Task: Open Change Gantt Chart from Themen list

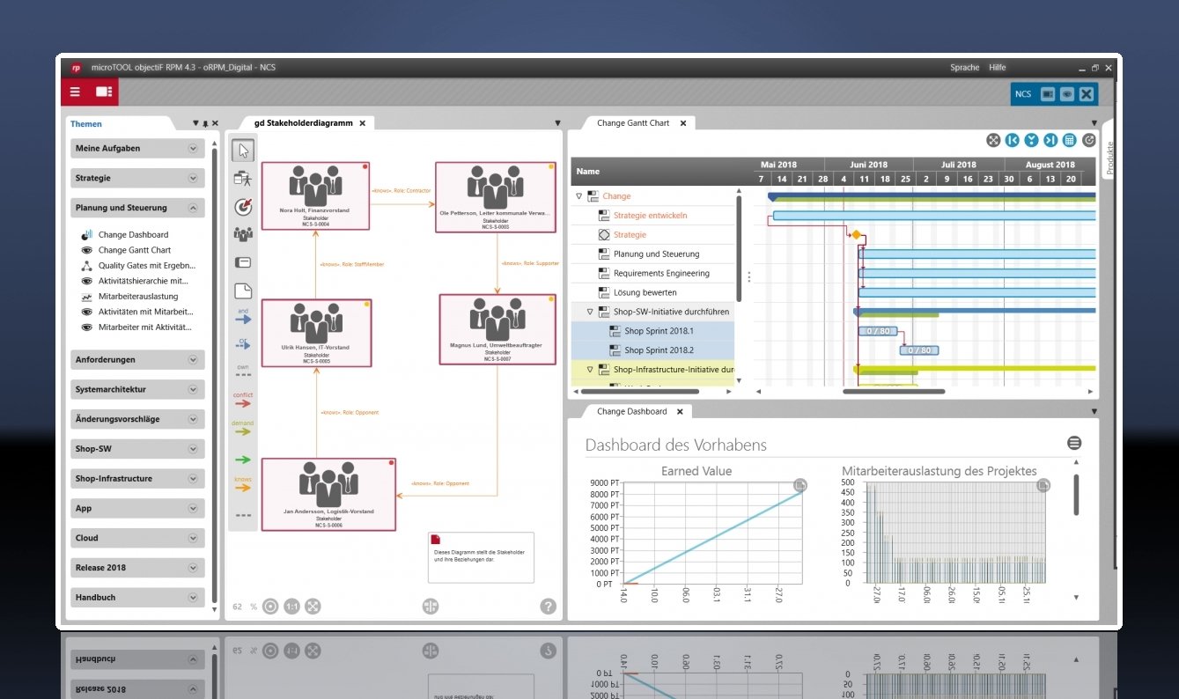Action: coord(135,250)
